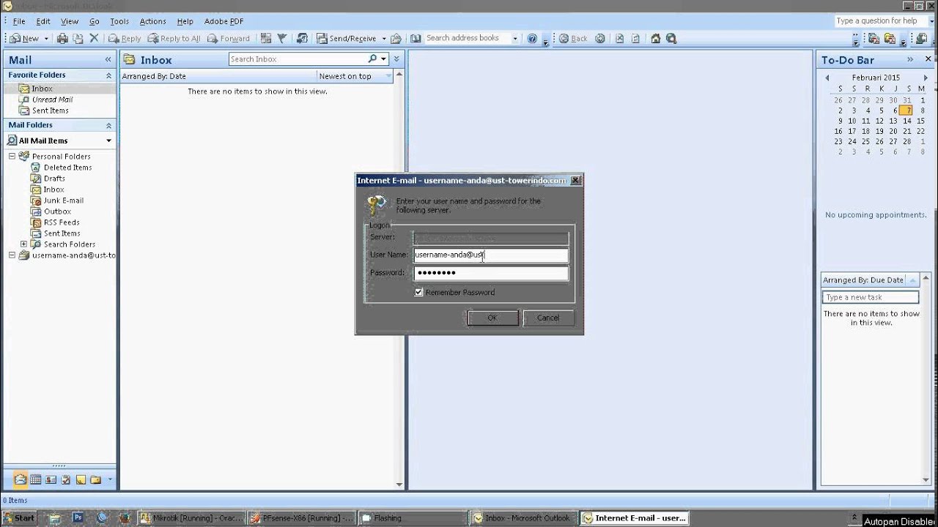The image size is (938, 527).
Task: Go to previous month in calendar
Action: click(827, 78)
